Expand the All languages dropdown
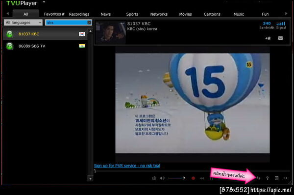Screen dimensions: 294x195 (x=23, y=23)
